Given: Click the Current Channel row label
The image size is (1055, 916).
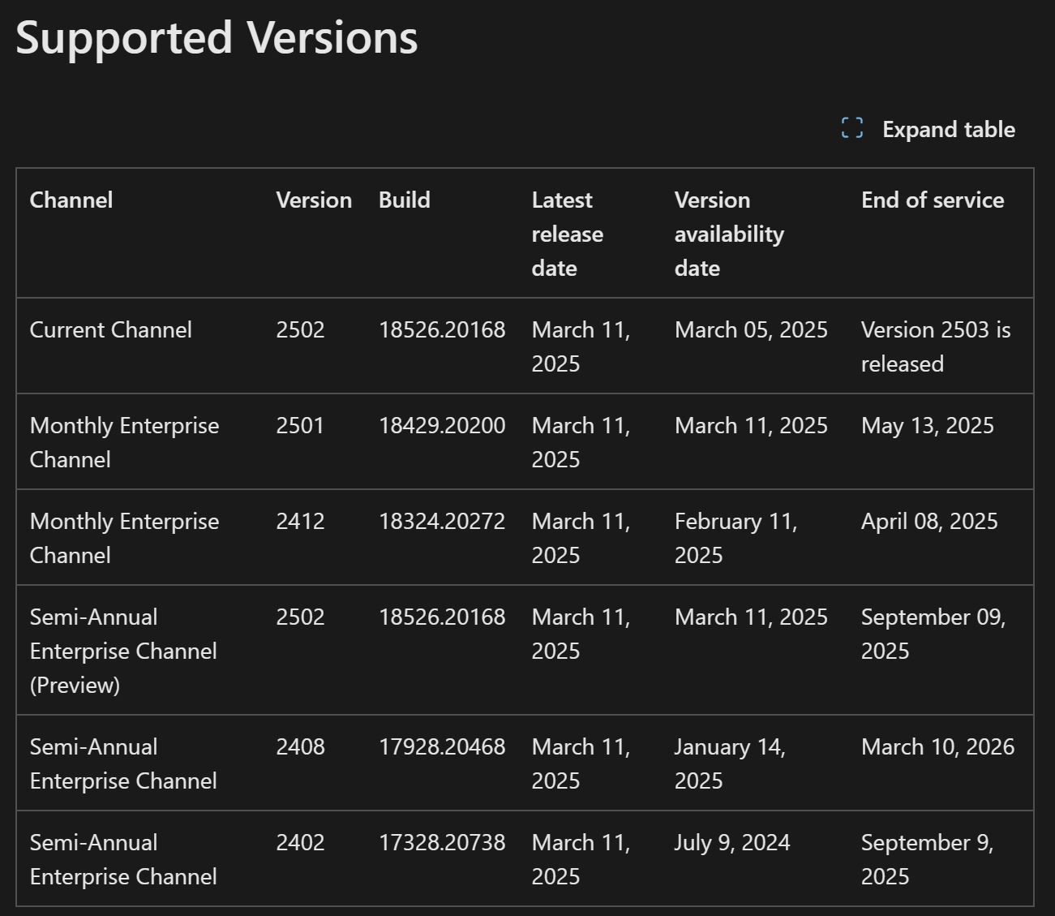Looking at the screenshot, I should click(x=110, y=330).
